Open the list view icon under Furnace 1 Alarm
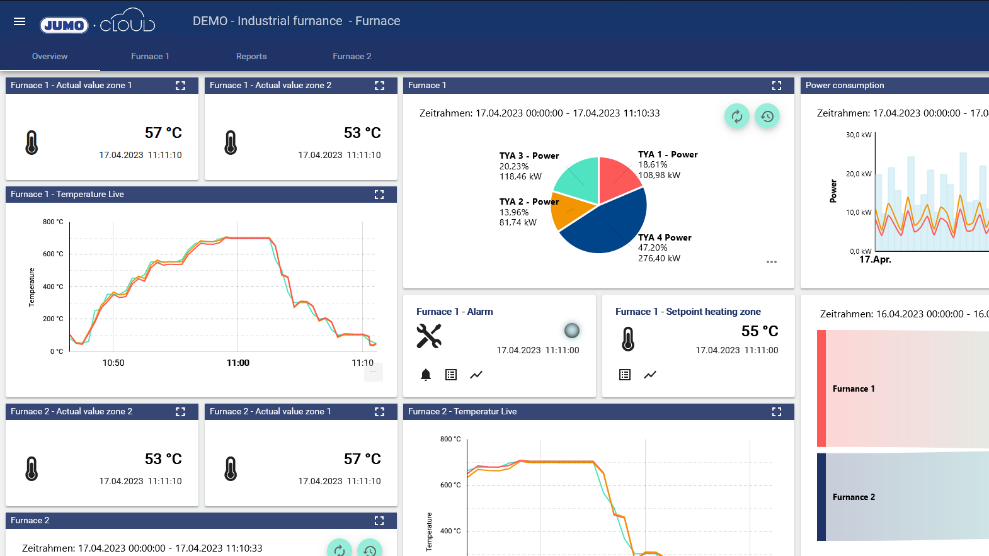 tap(451, 375)
